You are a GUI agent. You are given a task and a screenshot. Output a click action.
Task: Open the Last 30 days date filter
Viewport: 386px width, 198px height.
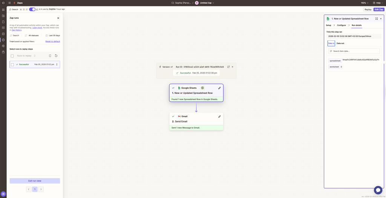53,35
